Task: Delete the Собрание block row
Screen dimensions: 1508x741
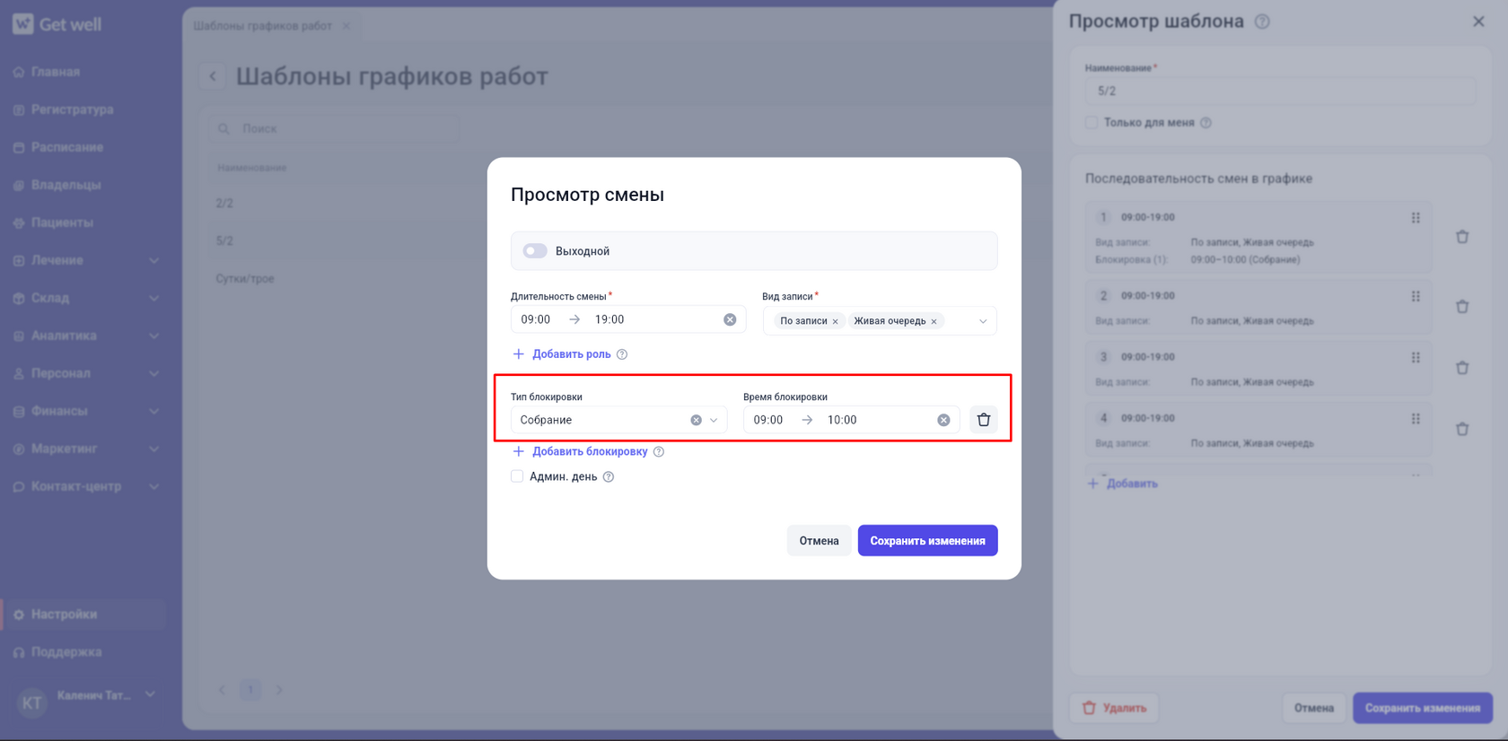Action: pos(984,420)
